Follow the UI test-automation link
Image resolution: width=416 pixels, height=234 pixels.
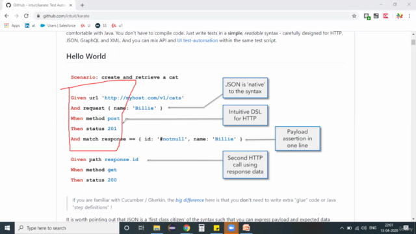click(198, 40)
